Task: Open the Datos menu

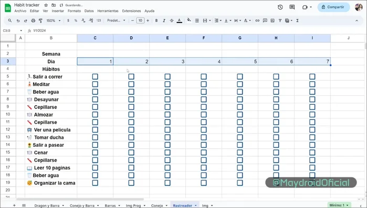Action: (89, 10)
